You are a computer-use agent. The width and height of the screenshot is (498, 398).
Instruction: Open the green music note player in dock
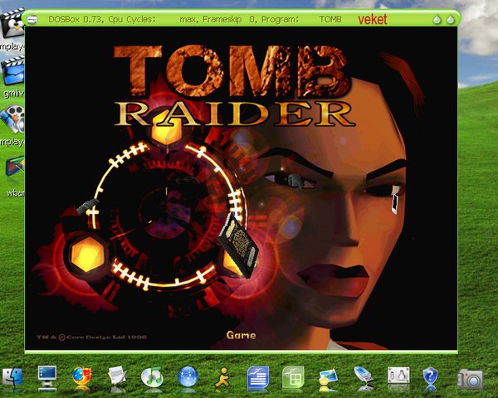pos(152,377)
